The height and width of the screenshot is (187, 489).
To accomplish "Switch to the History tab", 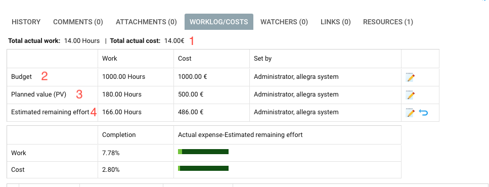I will (26, 22).
